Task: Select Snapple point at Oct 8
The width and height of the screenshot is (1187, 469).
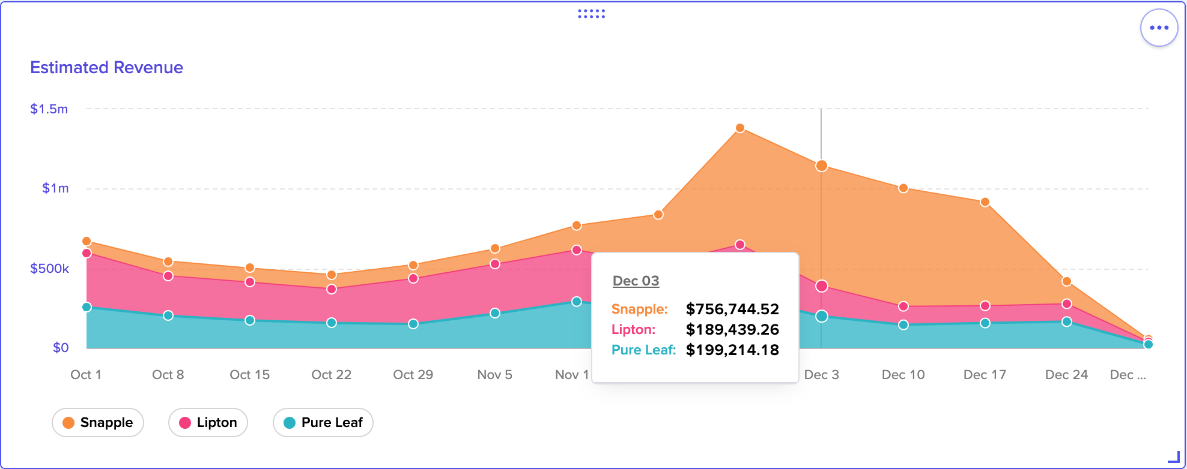Action: pos(168,261)
